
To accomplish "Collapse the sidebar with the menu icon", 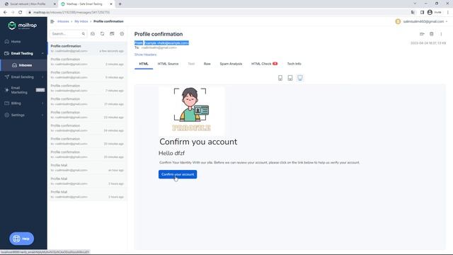I will (x=52, y=21).
